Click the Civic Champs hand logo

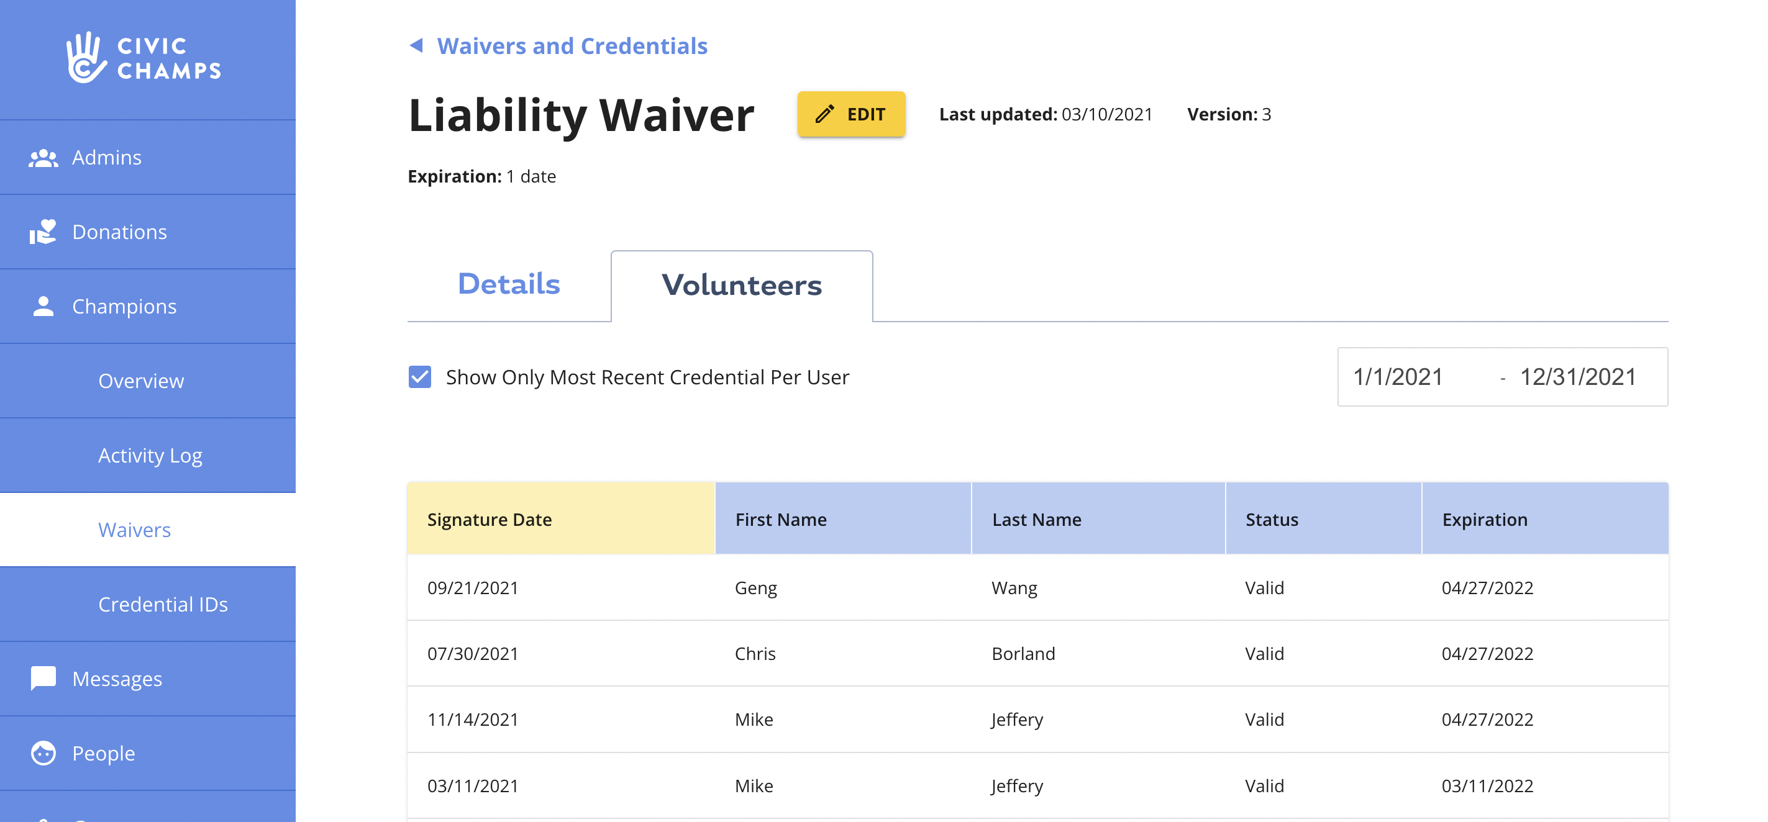tap(86, 58)
